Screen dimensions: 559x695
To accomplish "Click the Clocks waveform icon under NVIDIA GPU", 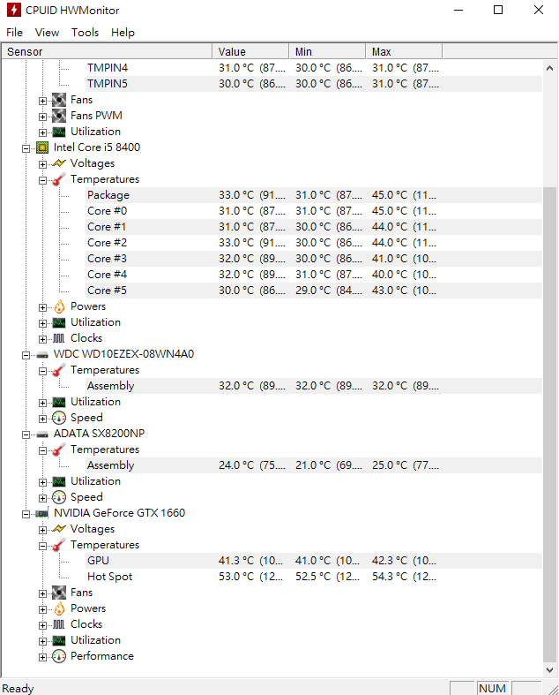I will [59, 624].
